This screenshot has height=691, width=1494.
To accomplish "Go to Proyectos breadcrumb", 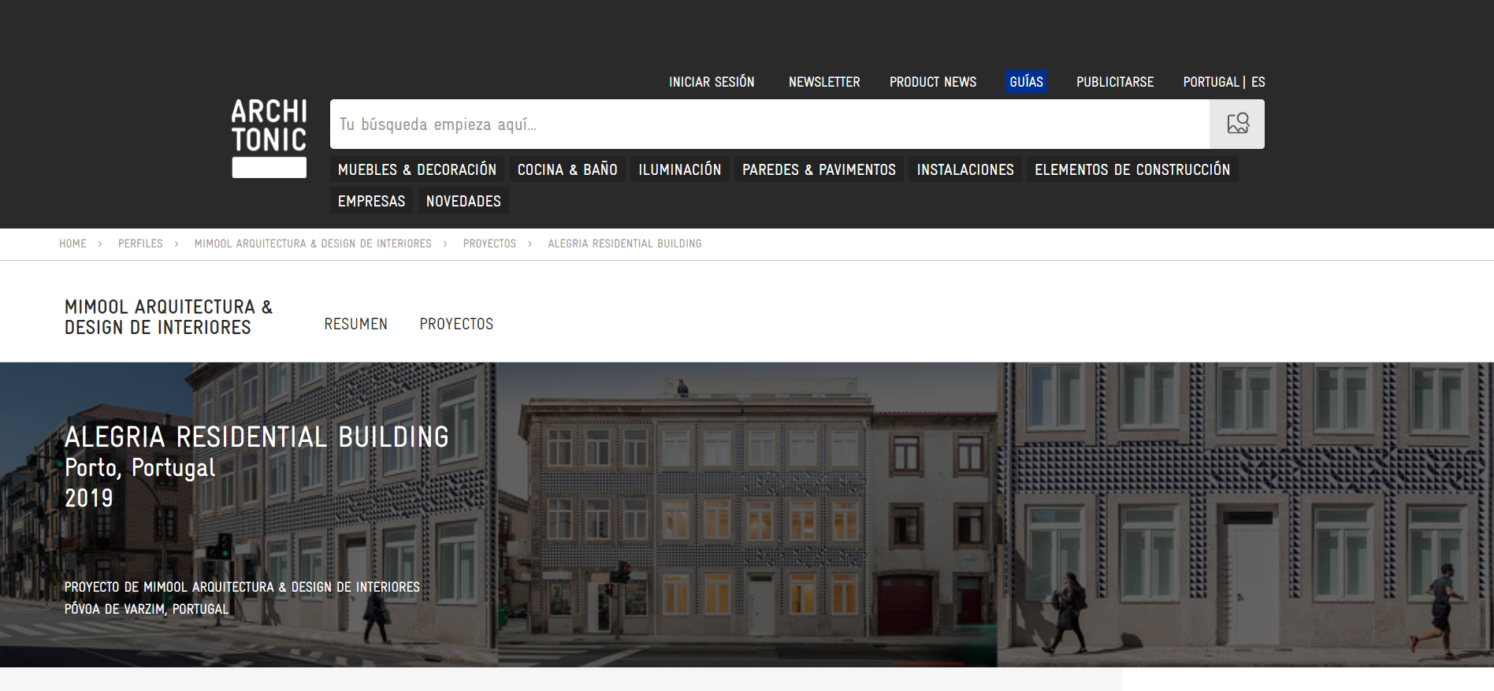I will [489, 243].
